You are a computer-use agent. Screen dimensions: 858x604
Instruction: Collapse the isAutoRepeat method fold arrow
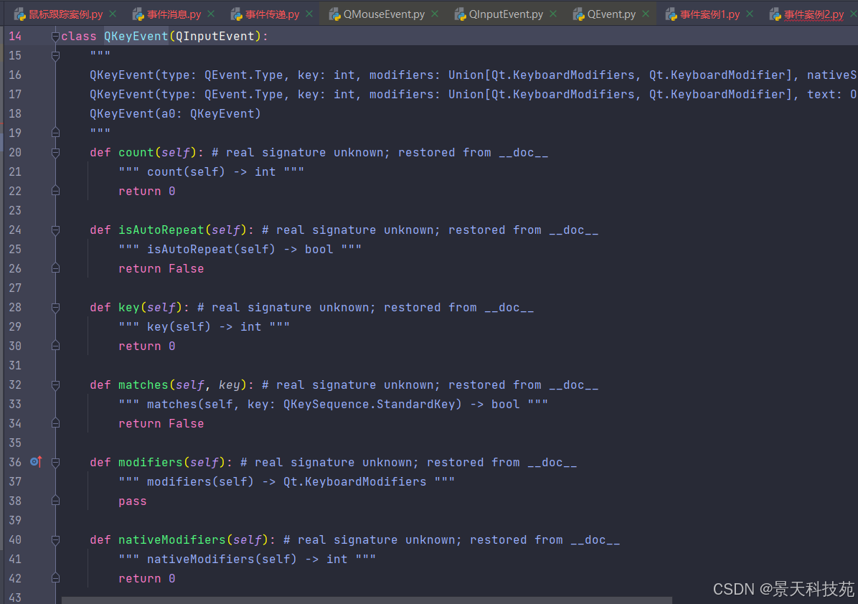click(x=55, y=230)
